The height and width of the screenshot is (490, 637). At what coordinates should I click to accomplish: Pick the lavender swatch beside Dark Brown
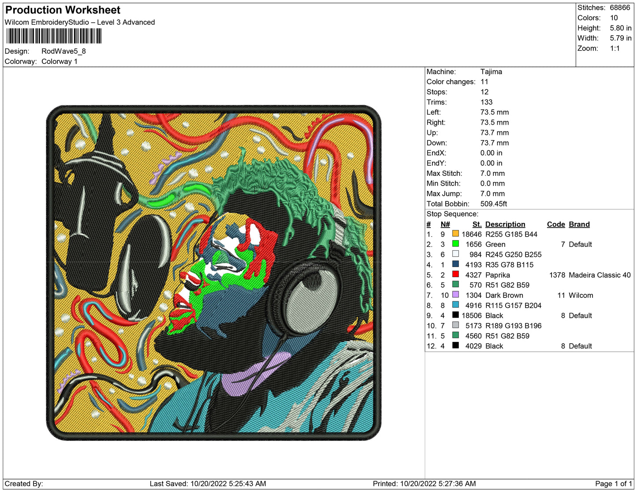(x=455, y=294)
